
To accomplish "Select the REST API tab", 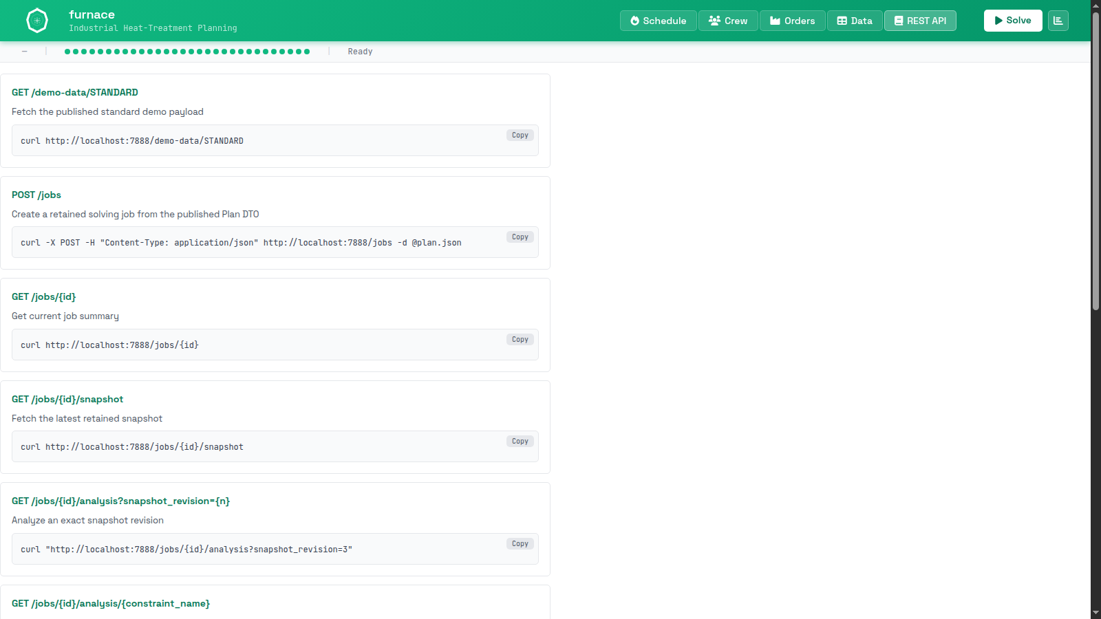I will [x=920, y=21].
